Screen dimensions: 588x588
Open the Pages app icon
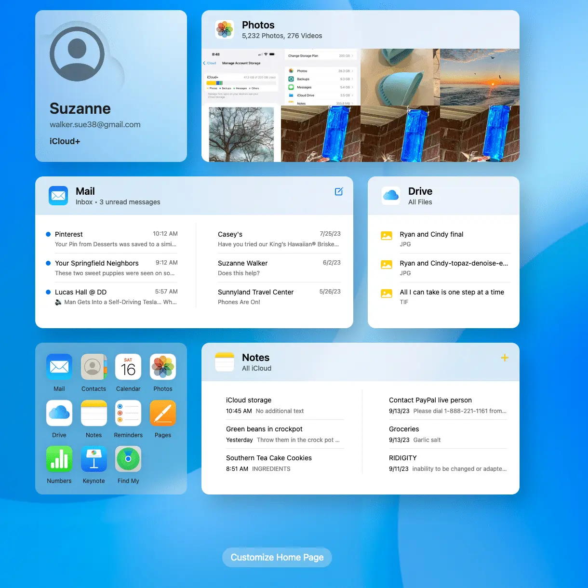[x=162, y=413]
